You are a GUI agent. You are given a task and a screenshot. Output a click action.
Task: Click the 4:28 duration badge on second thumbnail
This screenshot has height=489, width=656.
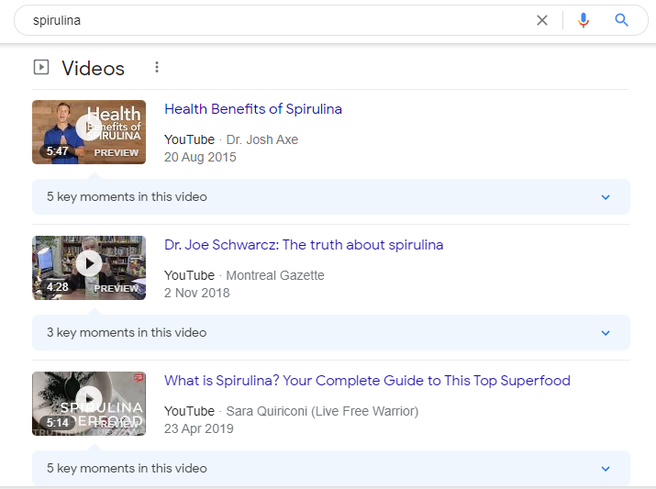(x=57, y=287)
